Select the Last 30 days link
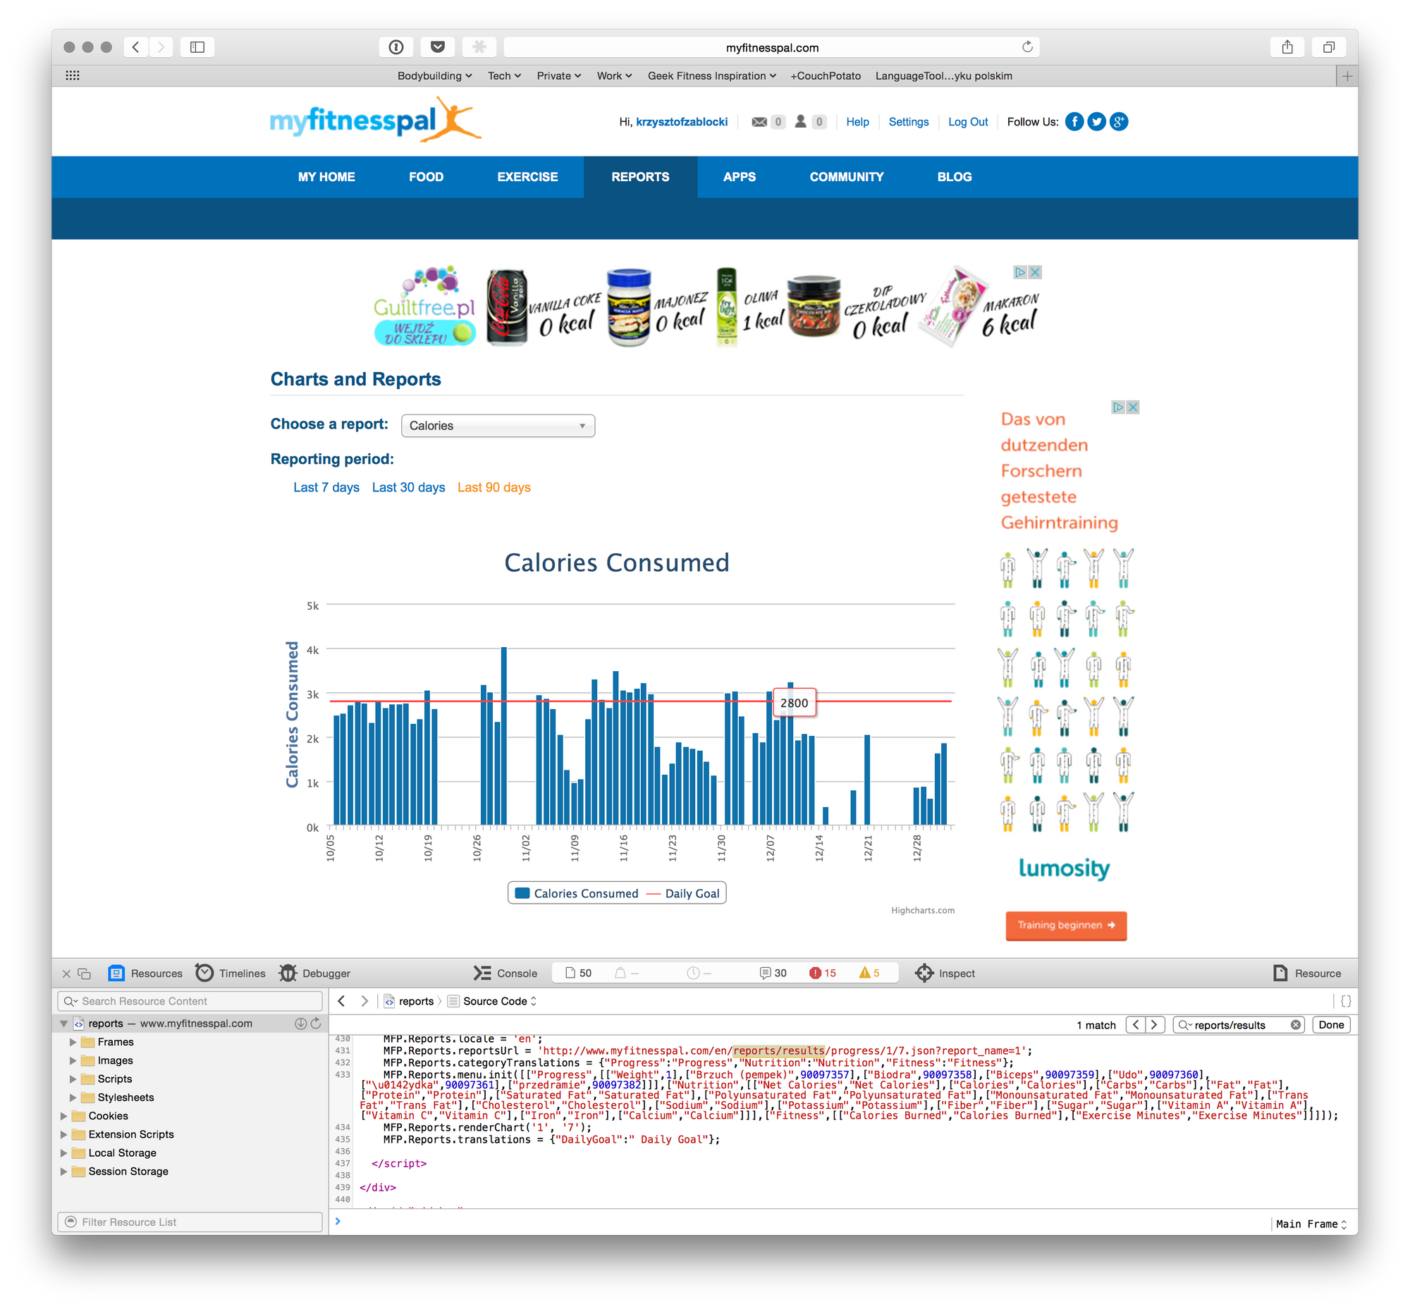Viewport: 1410px width, 1309px height. pos(408,487)
